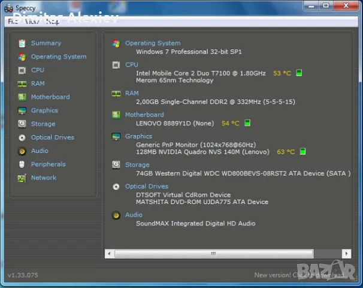Click the CPU temperature 53 °C value
The image size is (363, 288).
282,74
